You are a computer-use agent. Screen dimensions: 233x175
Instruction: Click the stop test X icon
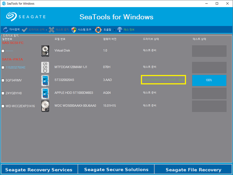[51, 30]
